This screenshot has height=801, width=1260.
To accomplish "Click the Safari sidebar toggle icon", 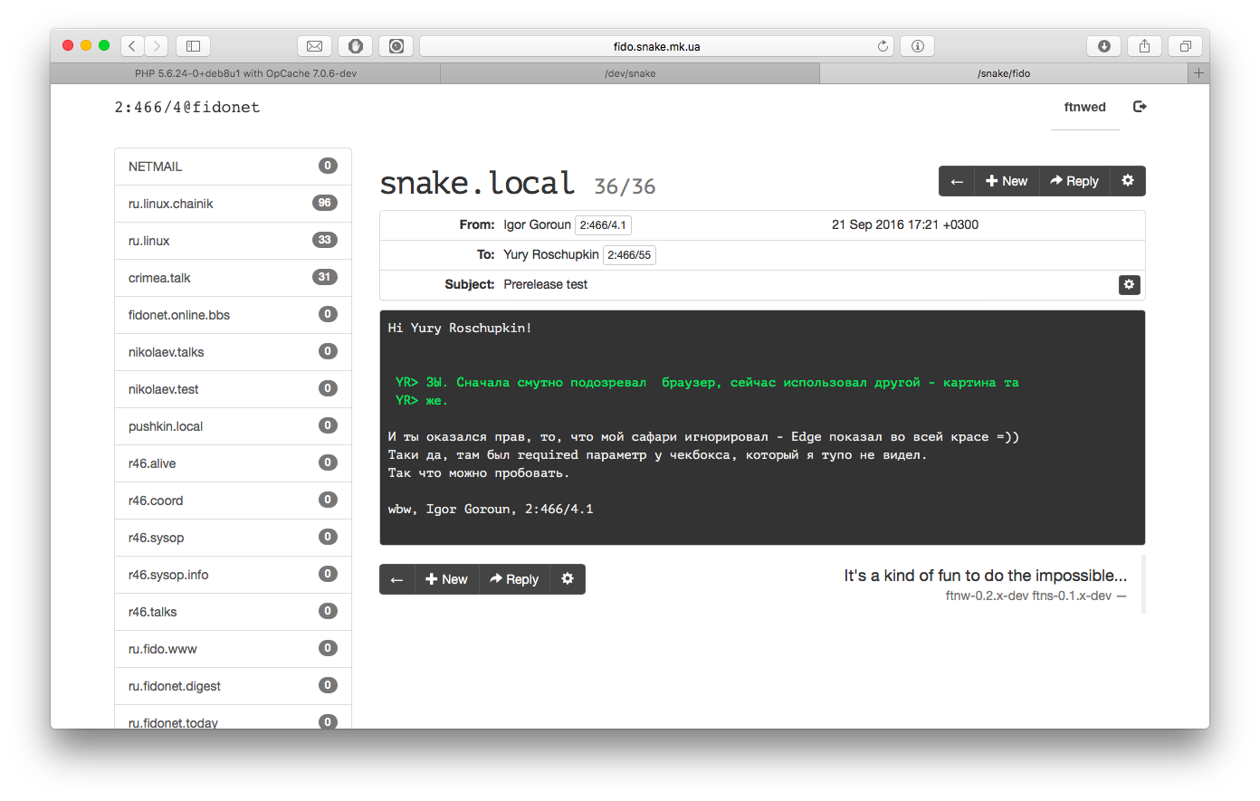I will point(193,46).
